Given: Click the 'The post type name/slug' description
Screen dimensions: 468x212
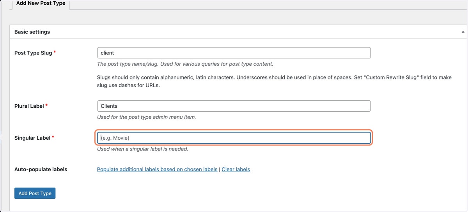Looking at the screenshot, I should 185,64.
